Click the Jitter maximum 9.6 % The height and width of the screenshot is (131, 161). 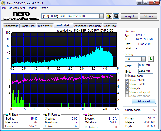click(113, 122)
